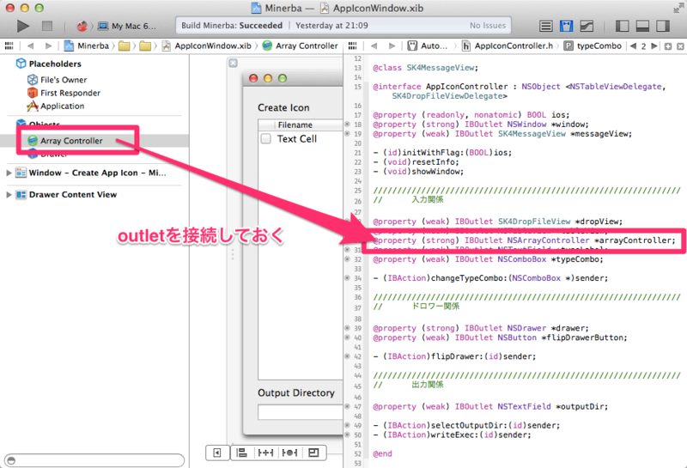The width and height of the screenshot is (687, 468).
Task: Select Minerba project in the jump bar
Action: 87,46
